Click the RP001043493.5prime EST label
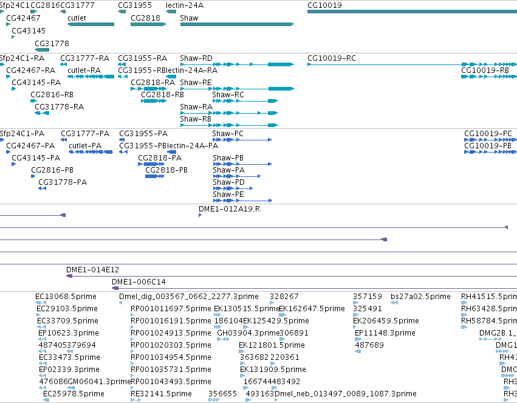Image resolution: width=517 pixels, height=403 pixels. tap(171, 382)
